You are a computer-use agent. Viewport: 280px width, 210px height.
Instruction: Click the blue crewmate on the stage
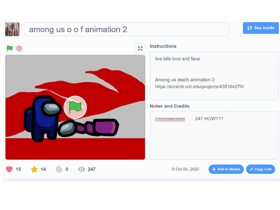pyautogui.click(x=42, y=118)
